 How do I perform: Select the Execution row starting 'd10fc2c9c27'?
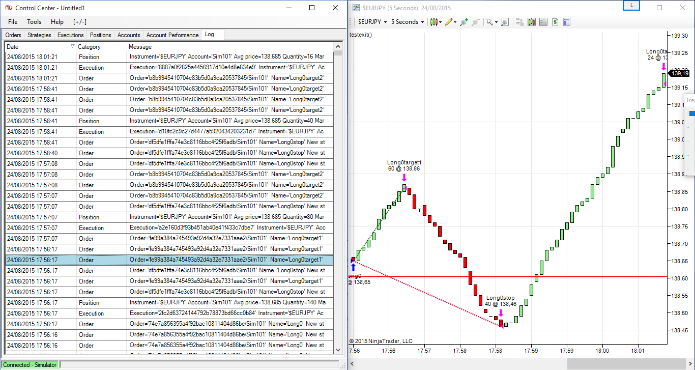pos(169,131)
